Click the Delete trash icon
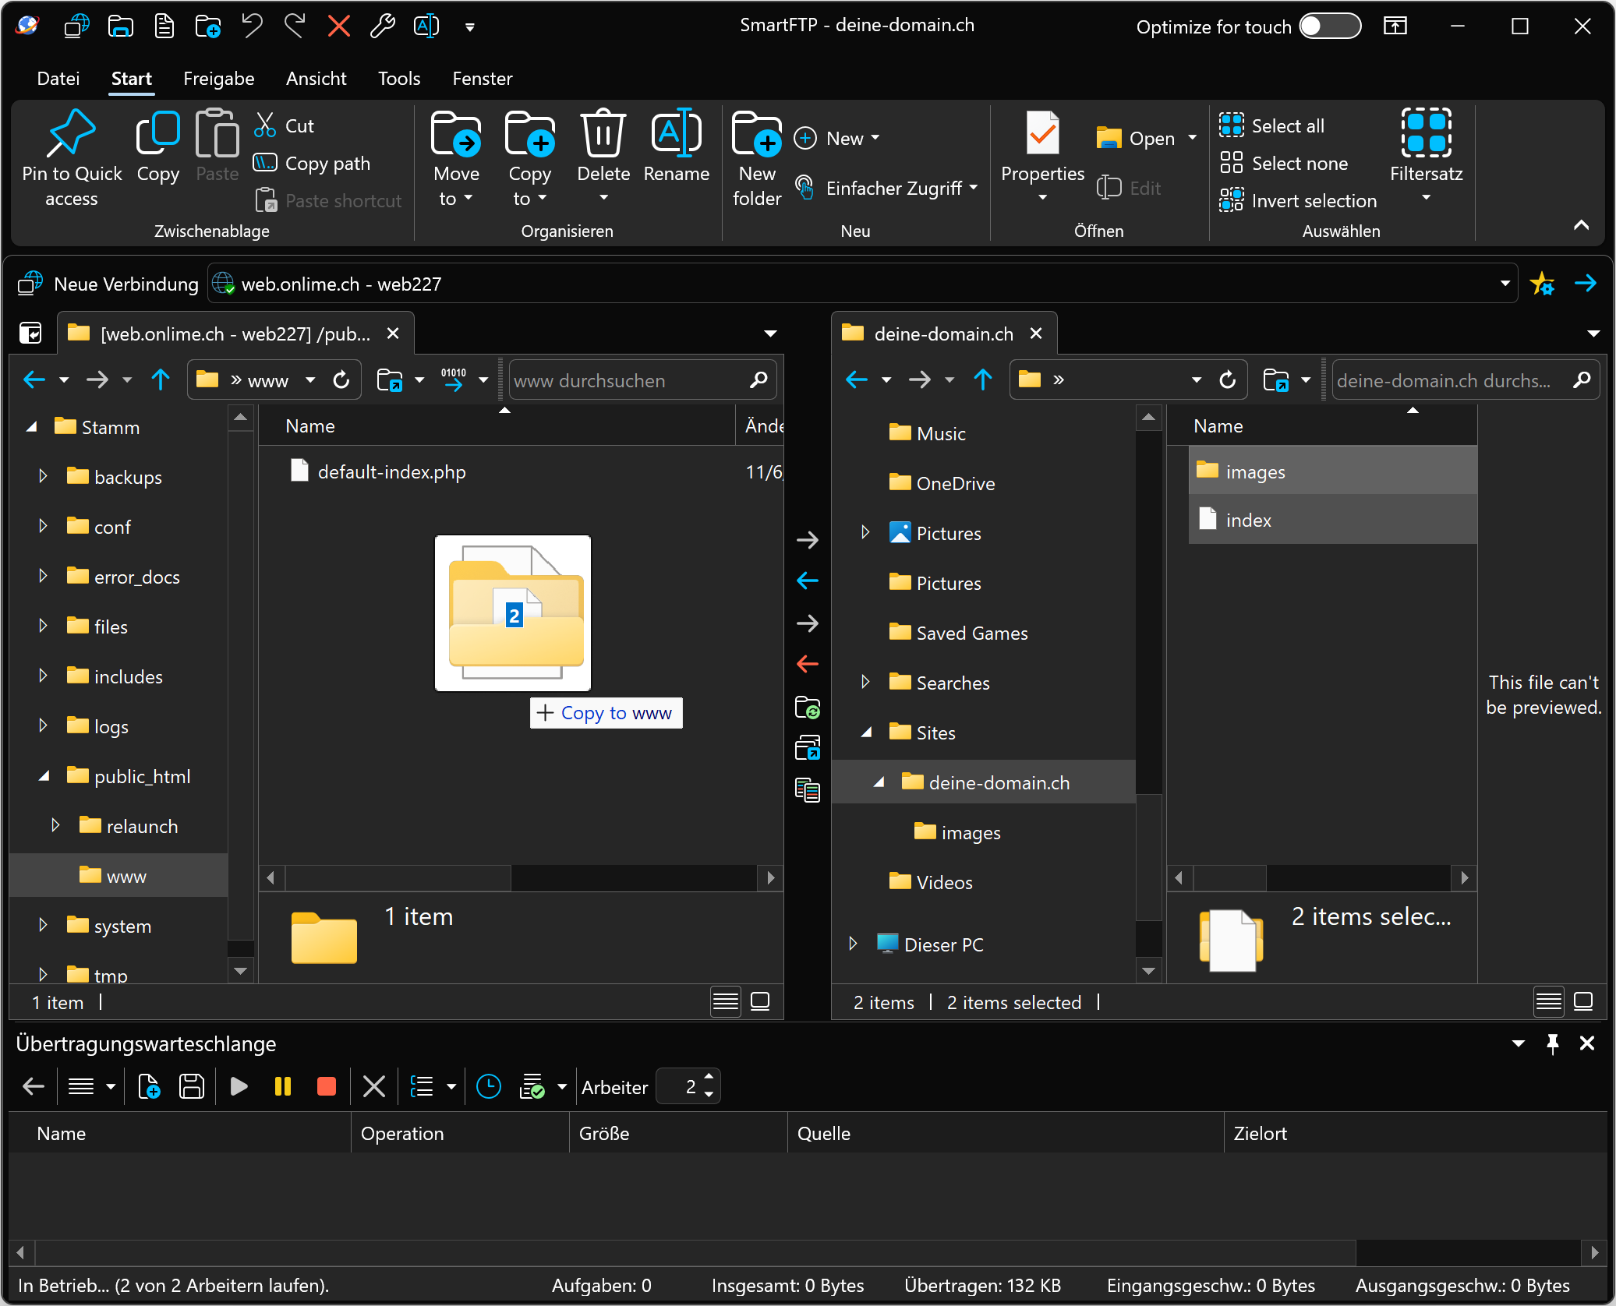1616x1306 pixels. pos(603,133)
